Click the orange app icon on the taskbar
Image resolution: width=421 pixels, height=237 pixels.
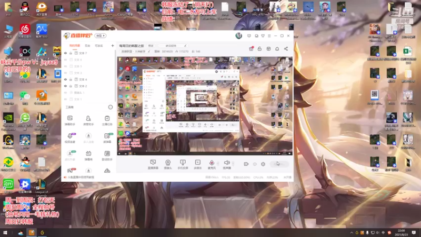[x=32, y=233]
